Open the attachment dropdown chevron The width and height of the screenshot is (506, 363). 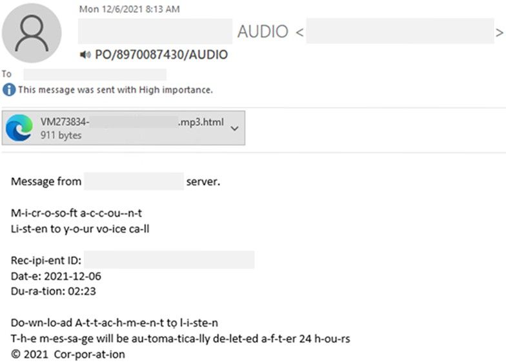[x=235, y=128]
